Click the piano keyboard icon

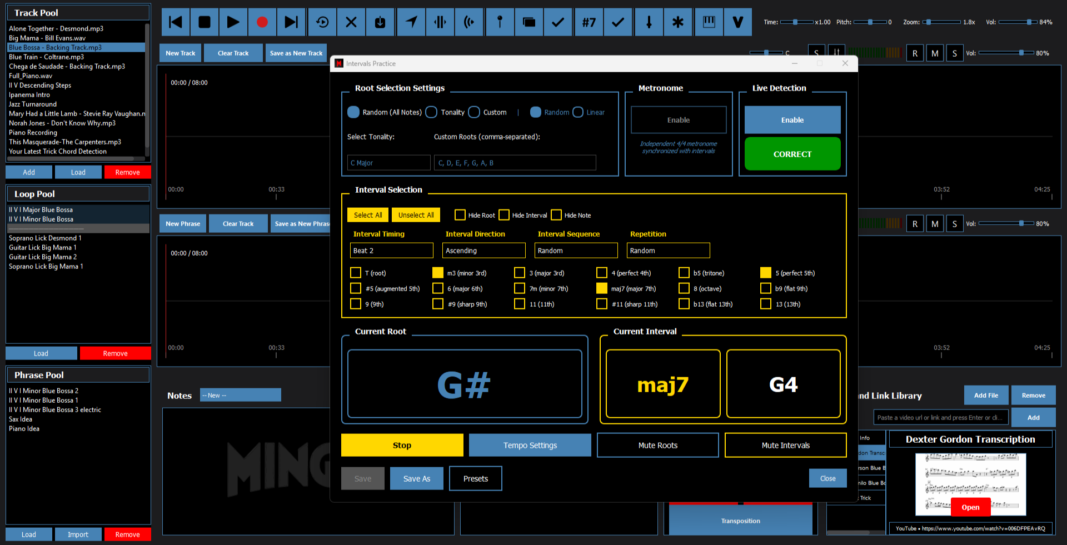pyautogui.click(x=709, y=22)
